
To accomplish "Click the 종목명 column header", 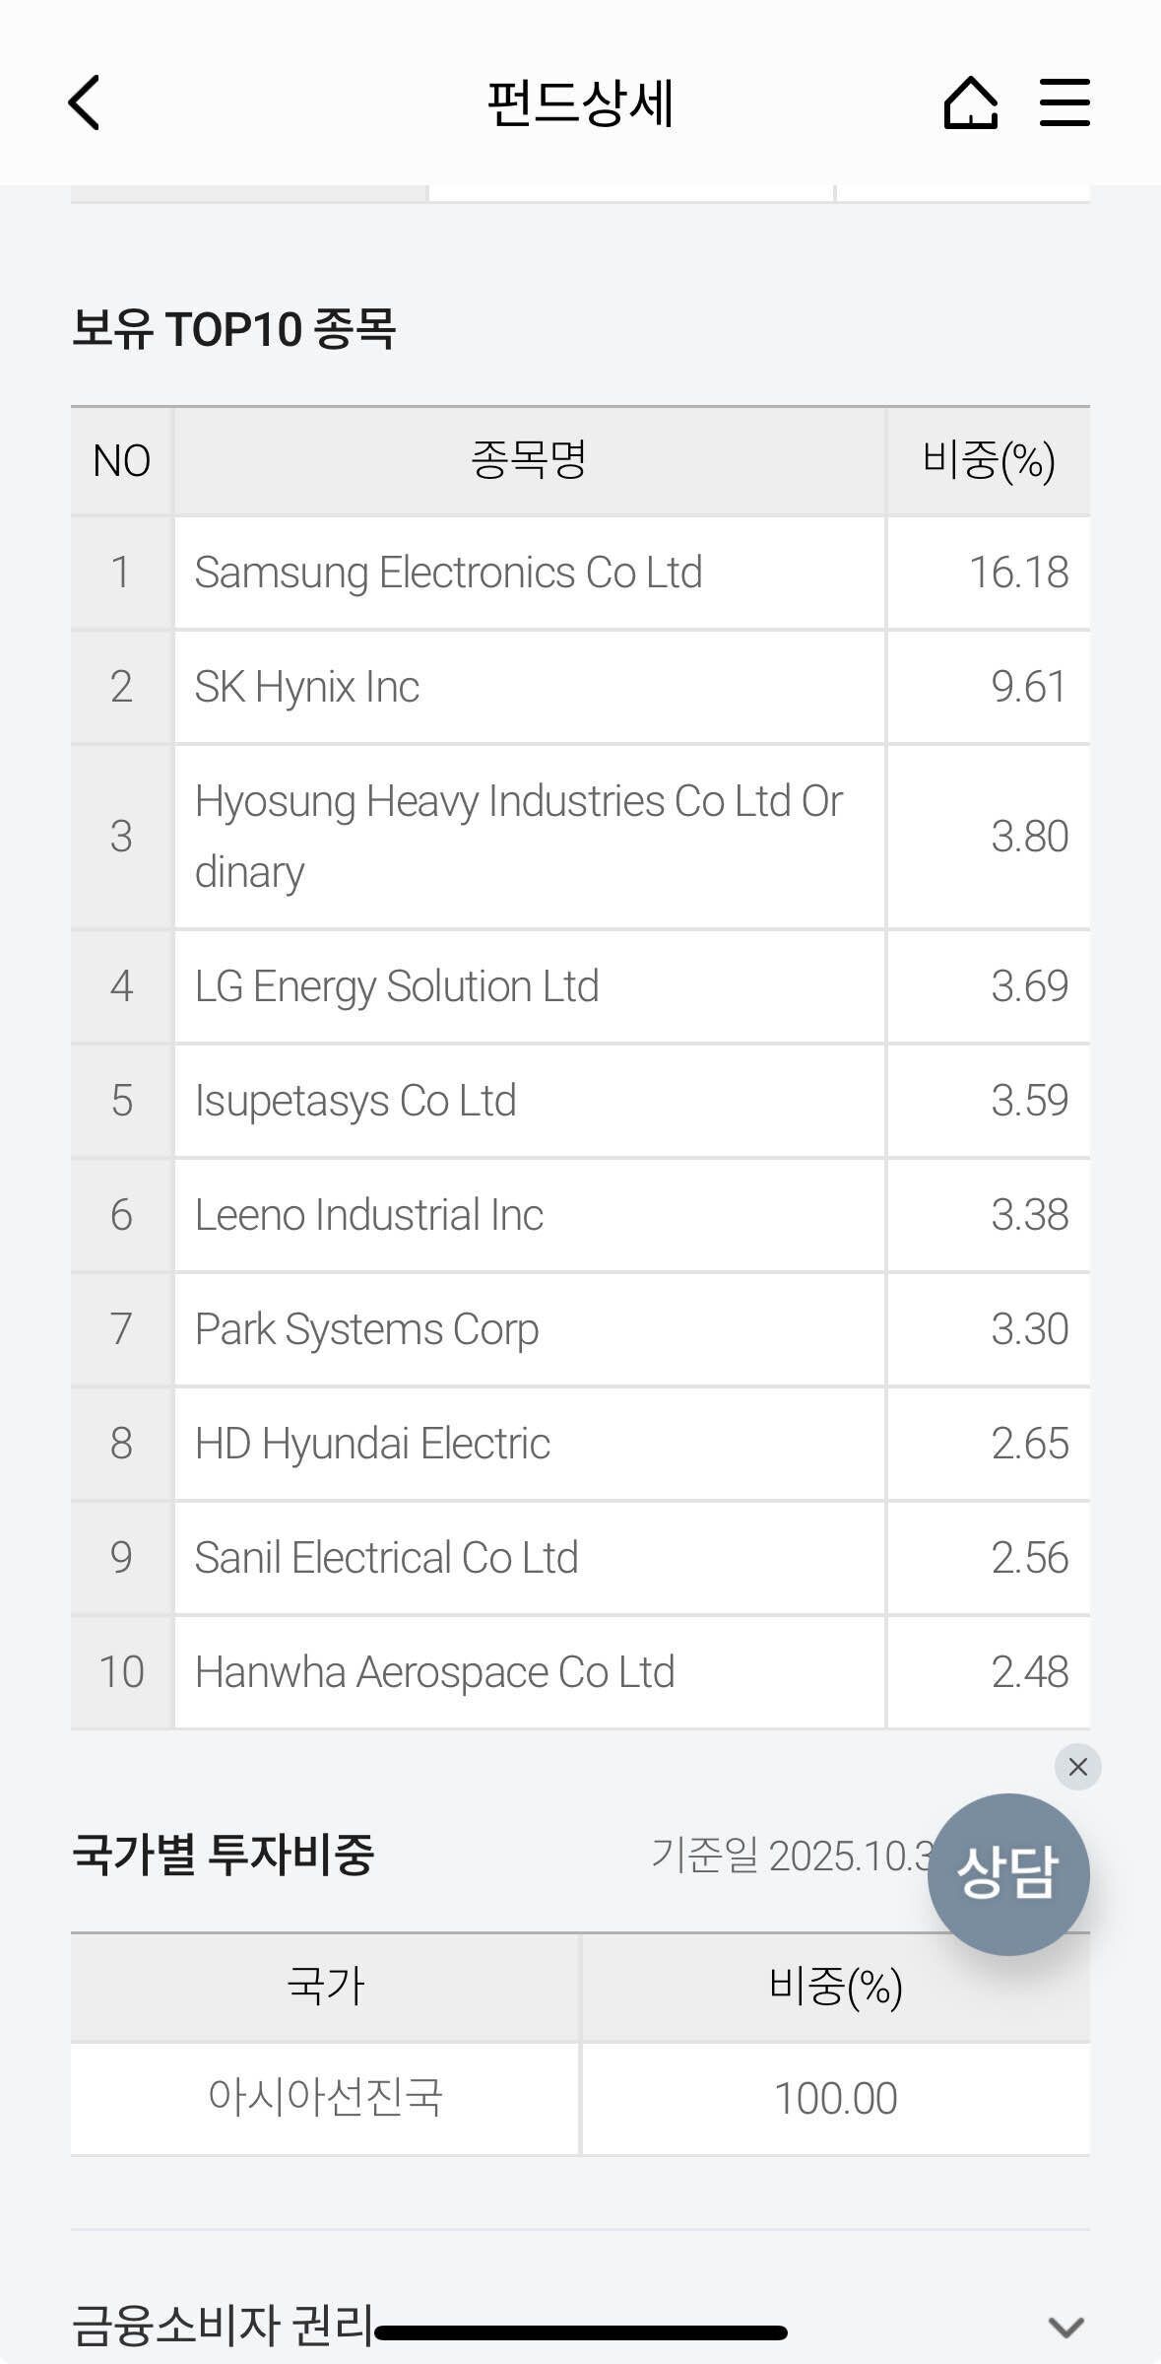I will tap(529, 460).
